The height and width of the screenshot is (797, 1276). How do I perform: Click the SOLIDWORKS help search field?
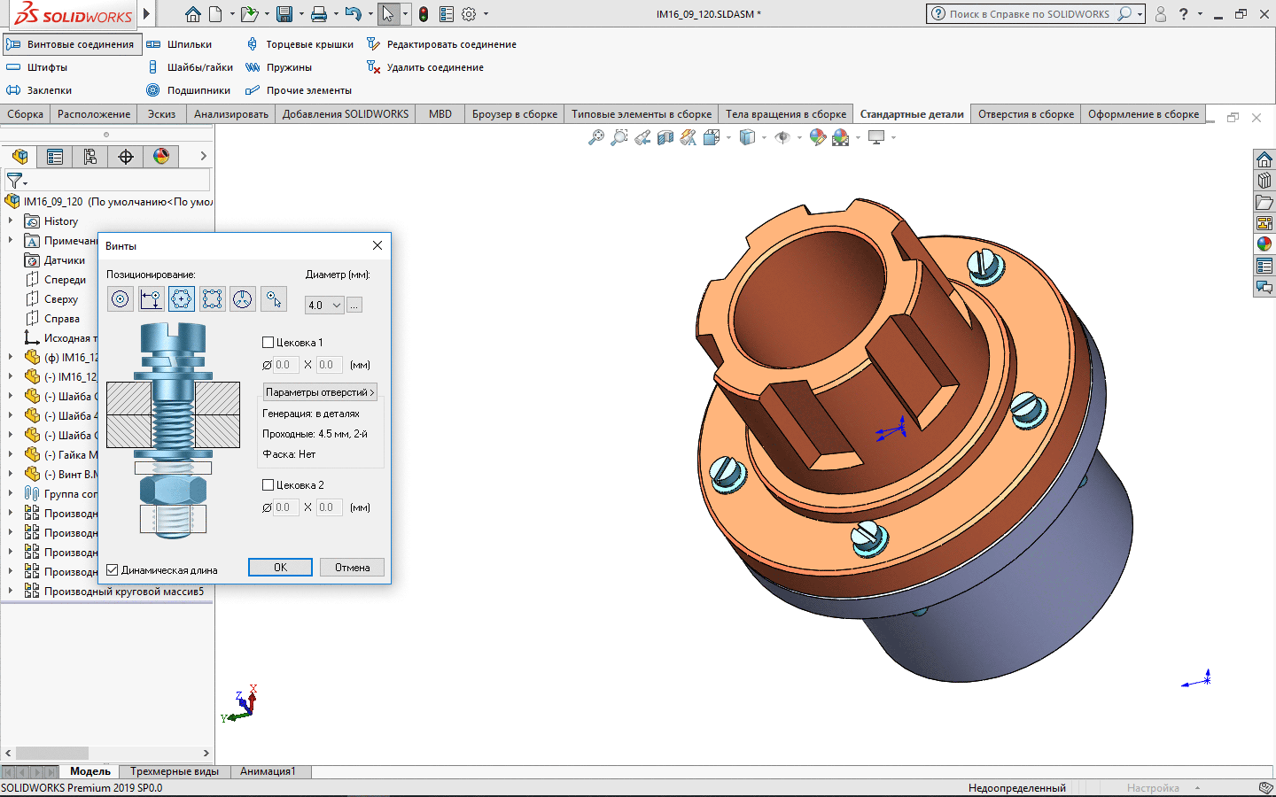[1028, 14]
